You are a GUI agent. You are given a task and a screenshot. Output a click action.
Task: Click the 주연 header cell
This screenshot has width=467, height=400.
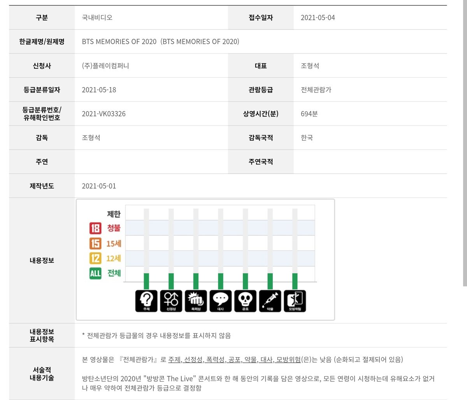[42, 162]
